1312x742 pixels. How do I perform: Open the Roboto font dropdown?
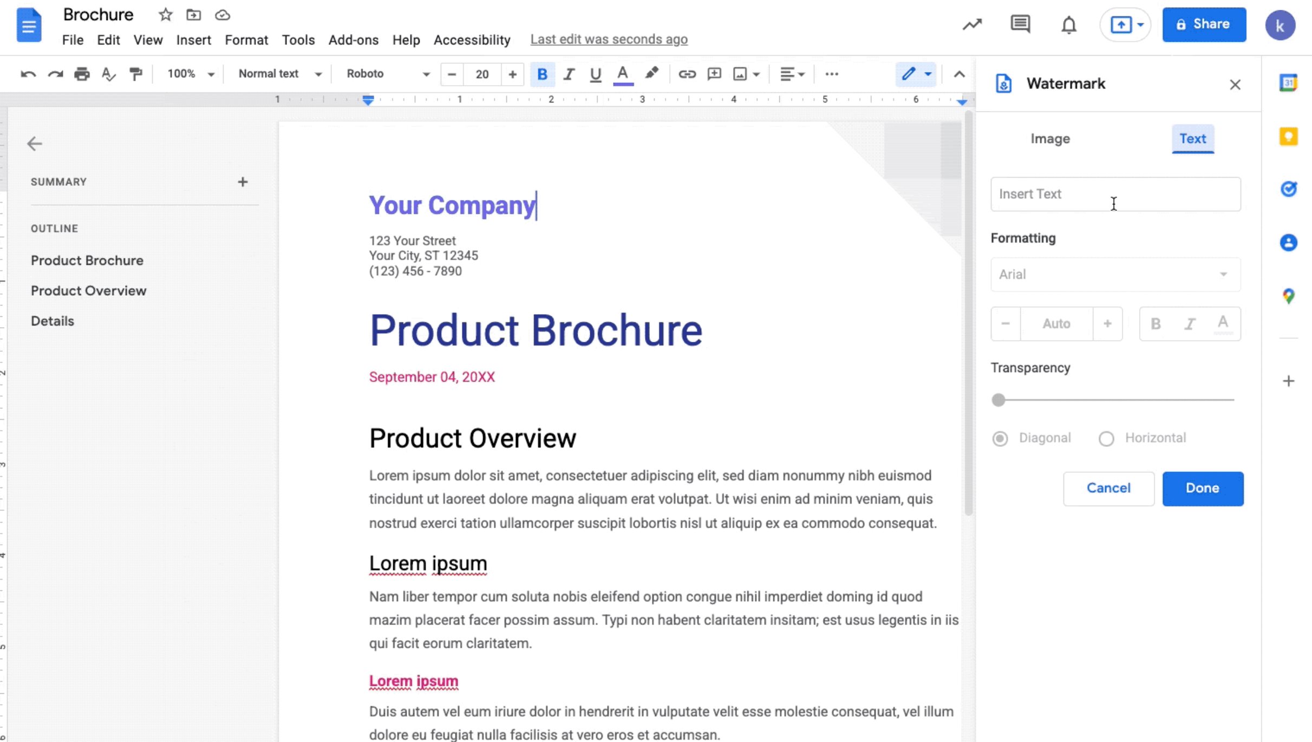(x=388, y=74)
